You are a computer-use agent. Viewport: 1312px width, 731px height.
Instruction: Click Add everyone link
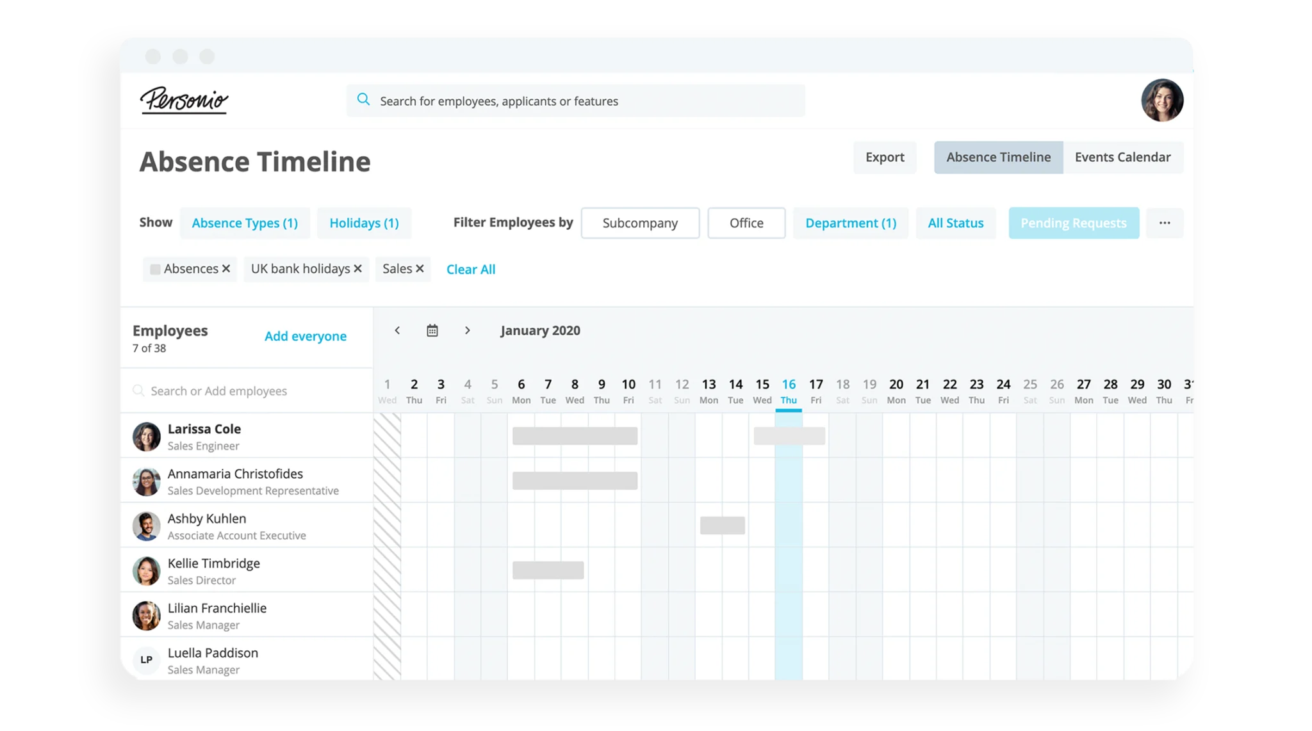[x=306, y=336]
